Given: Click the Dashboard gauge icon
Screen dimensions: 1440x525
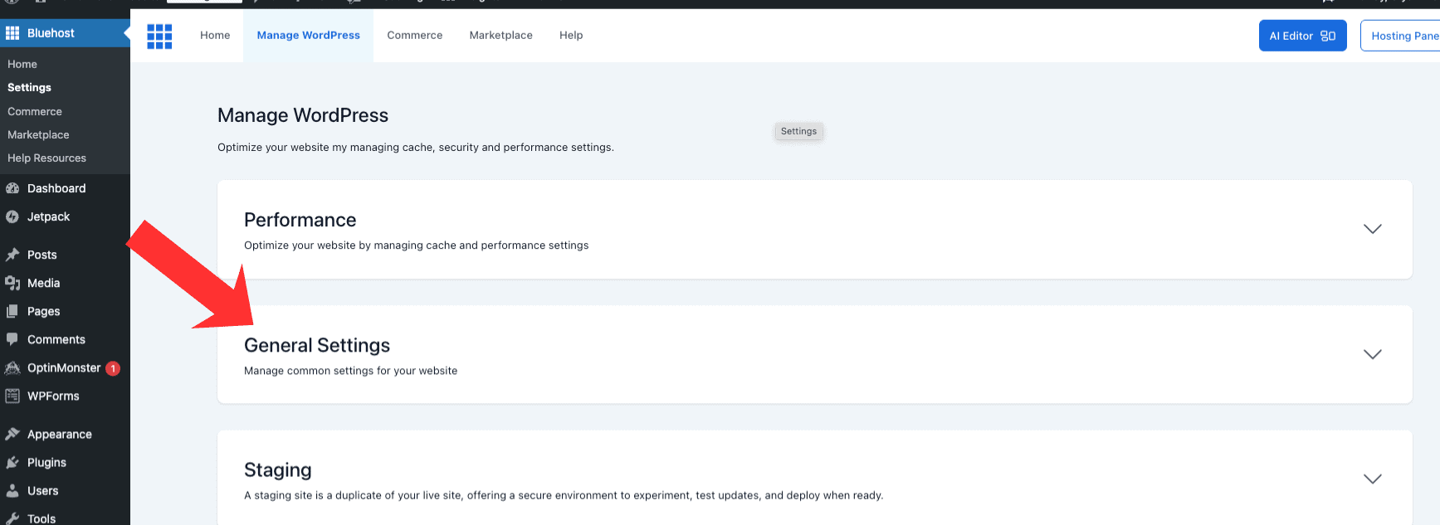Looking at the screenshot, I should coord(12,188).
